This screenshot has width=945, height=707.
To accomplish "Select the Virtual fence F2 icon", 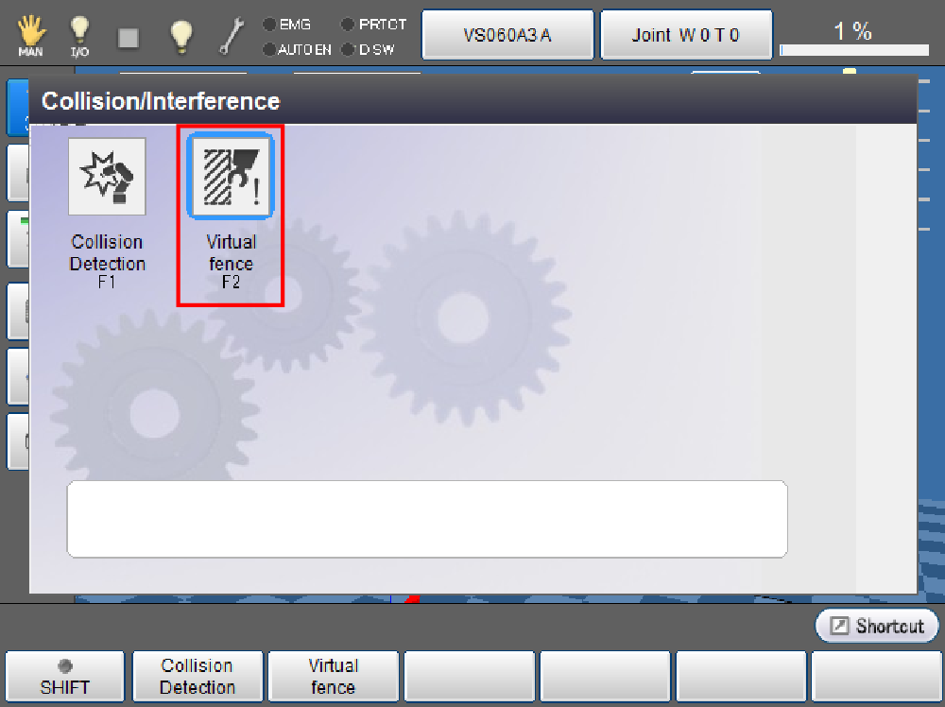I will (x=231, y=176).
